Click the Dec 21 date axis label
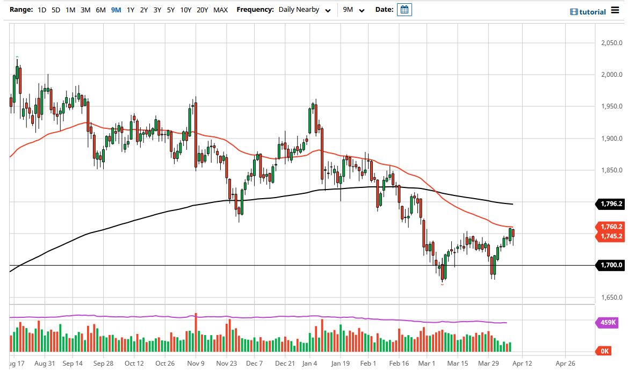 tap(285, 364)
